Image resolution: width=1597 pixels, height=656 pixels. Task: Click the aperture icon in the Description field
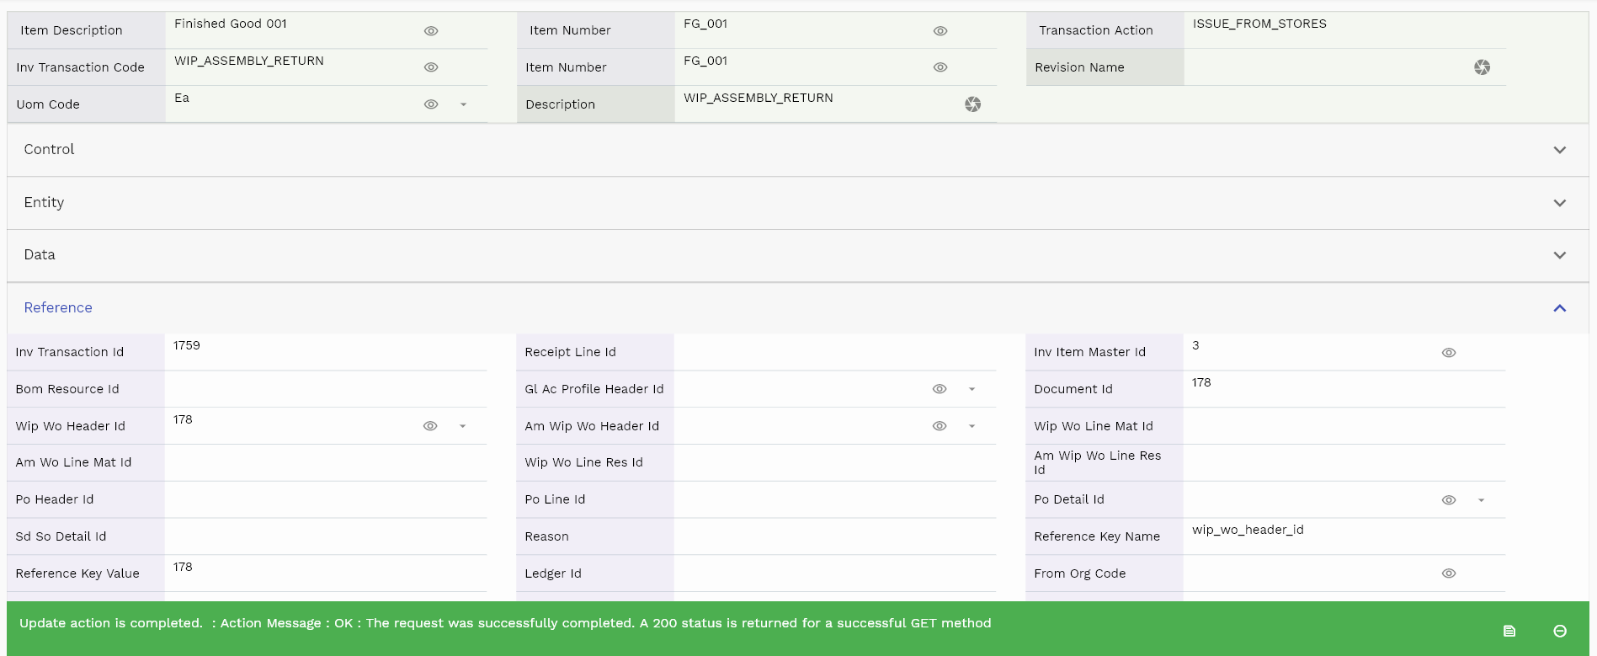pyautogui.click(x=972, y=104)
